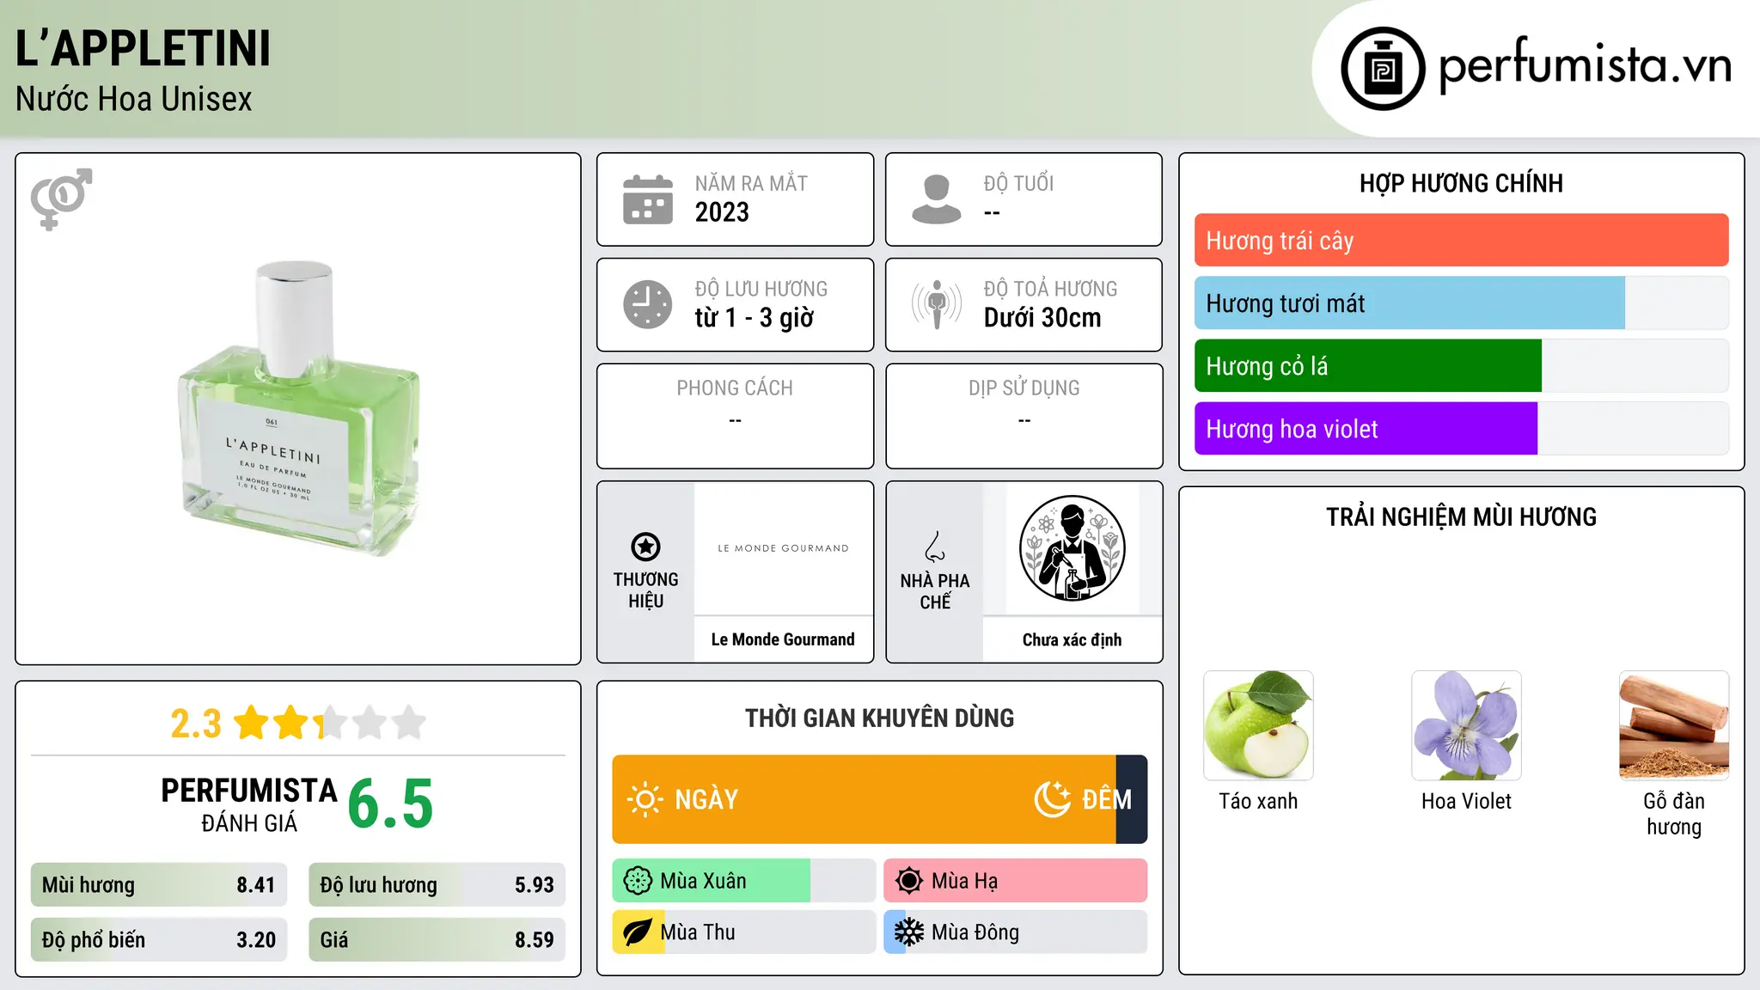This screenshot has width=1760, height=990.
Task: Click the Hương trái cây accord bar
Action: click(x=1461, y=241)
